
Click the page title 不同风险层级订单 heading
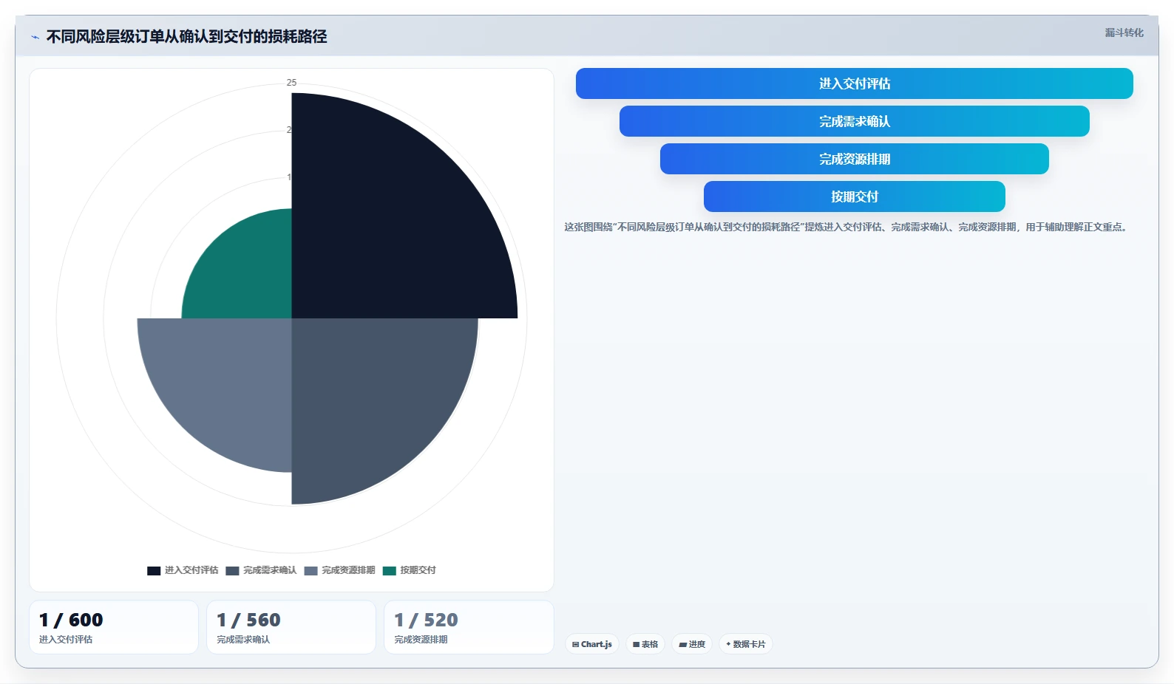(186, 37)
